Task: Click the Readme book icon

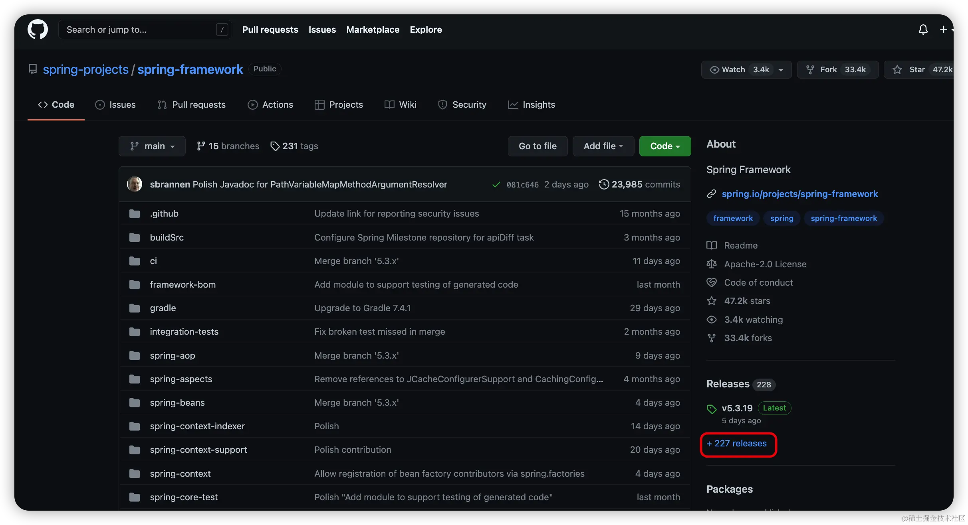Action: (712, 245)
